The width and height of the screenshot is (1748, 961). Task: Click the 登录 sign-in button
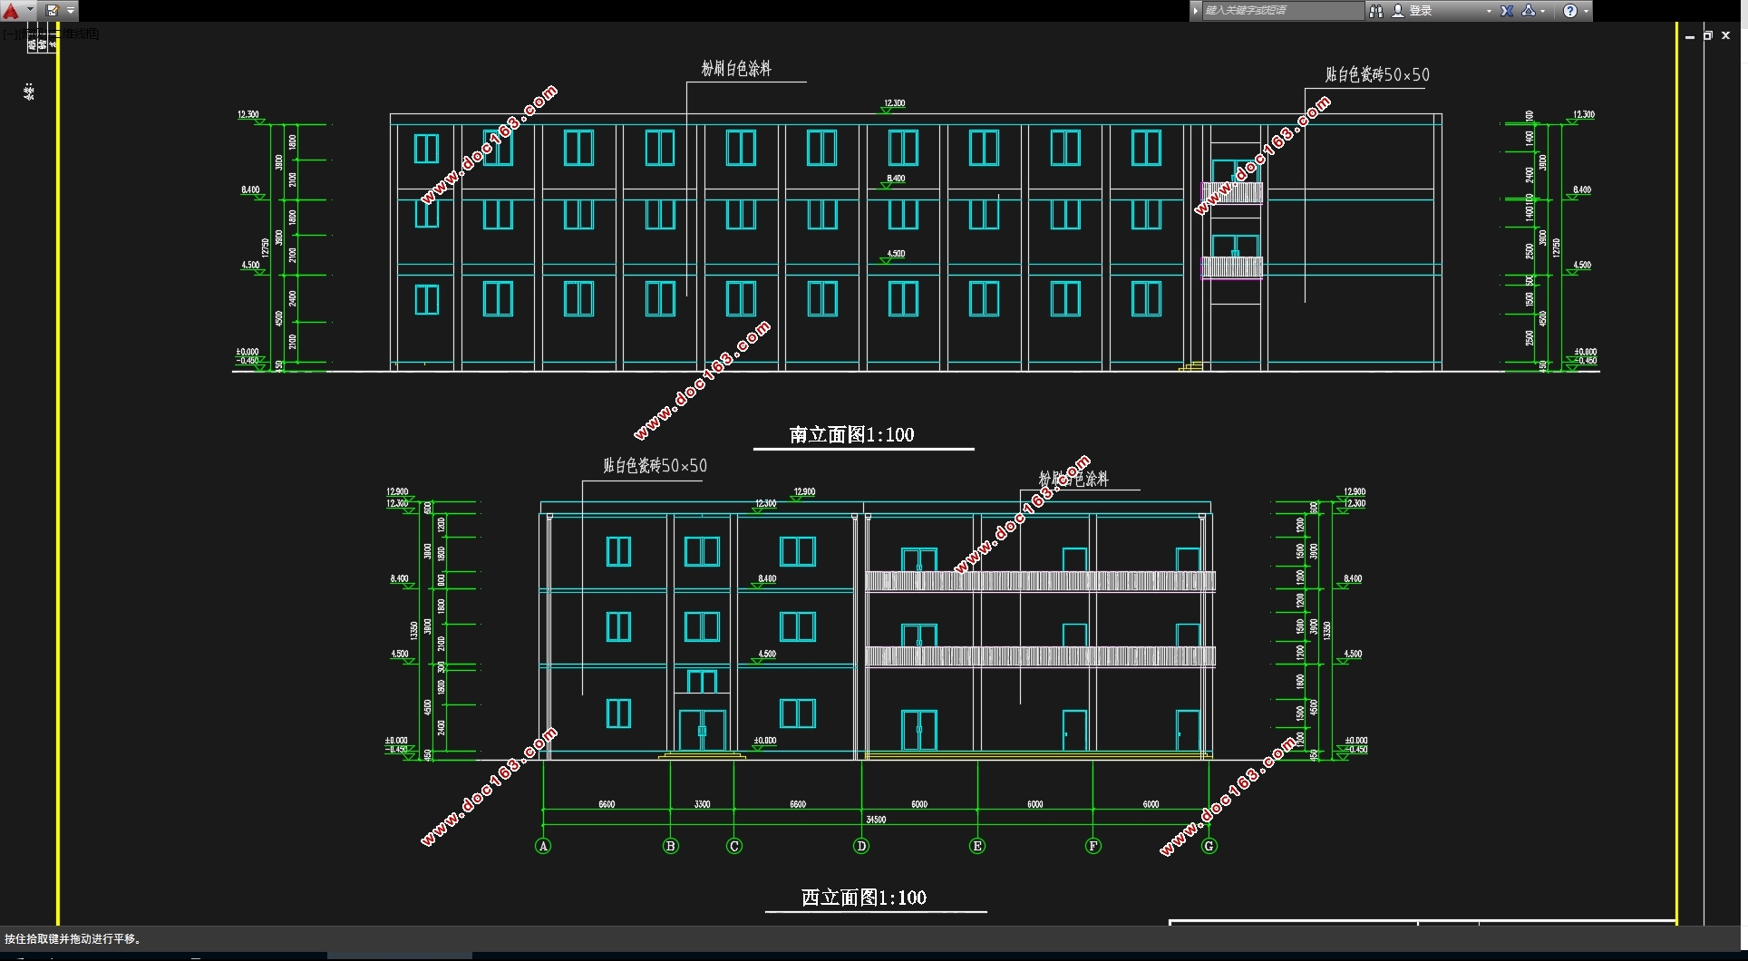click(1421, 11)
